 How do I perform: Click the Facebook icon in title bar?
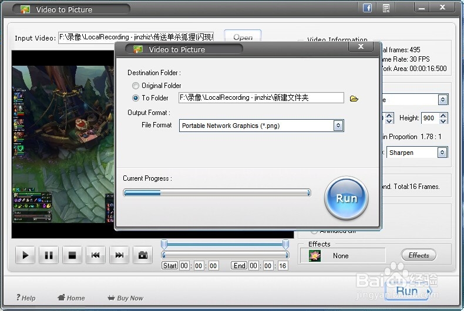367,8
